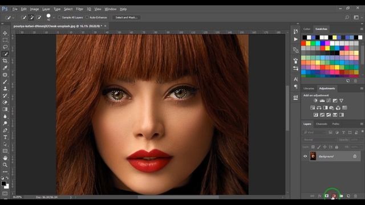The width and height of the screenshot is (365, 205).
Task: Select the Path Selection tool
Action: coord(5,144)
